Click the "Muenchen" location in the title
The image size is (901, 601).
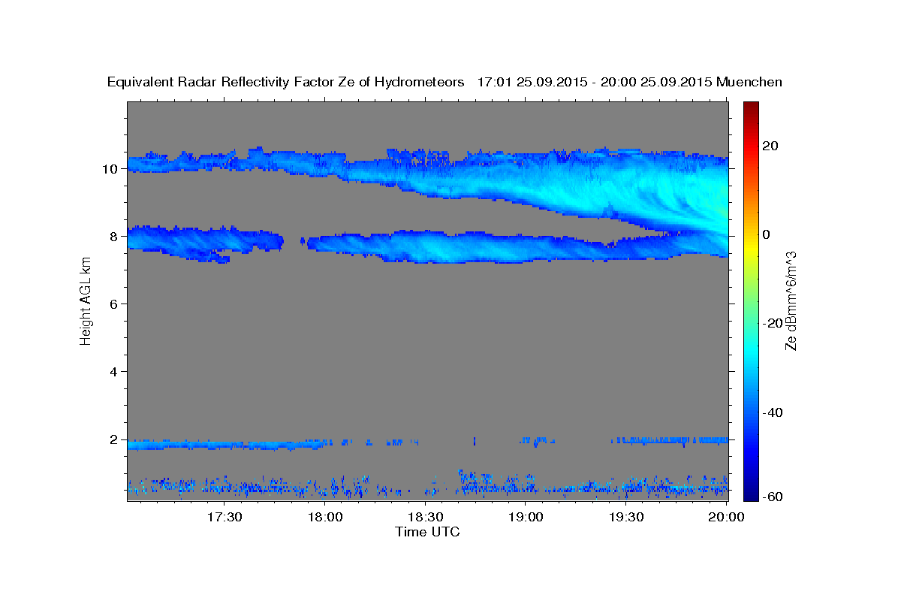tap(749, 83)
